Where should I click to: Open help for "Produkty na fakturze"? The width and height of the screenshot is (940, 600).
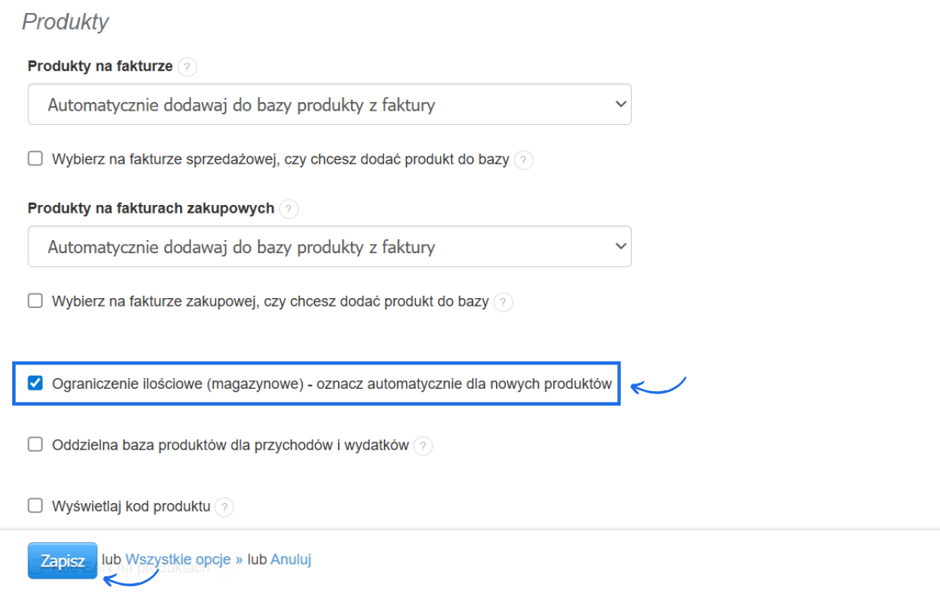click(188, 66)
